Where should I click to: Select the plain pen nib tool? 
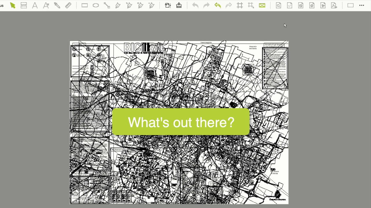[x=118, y=5]
